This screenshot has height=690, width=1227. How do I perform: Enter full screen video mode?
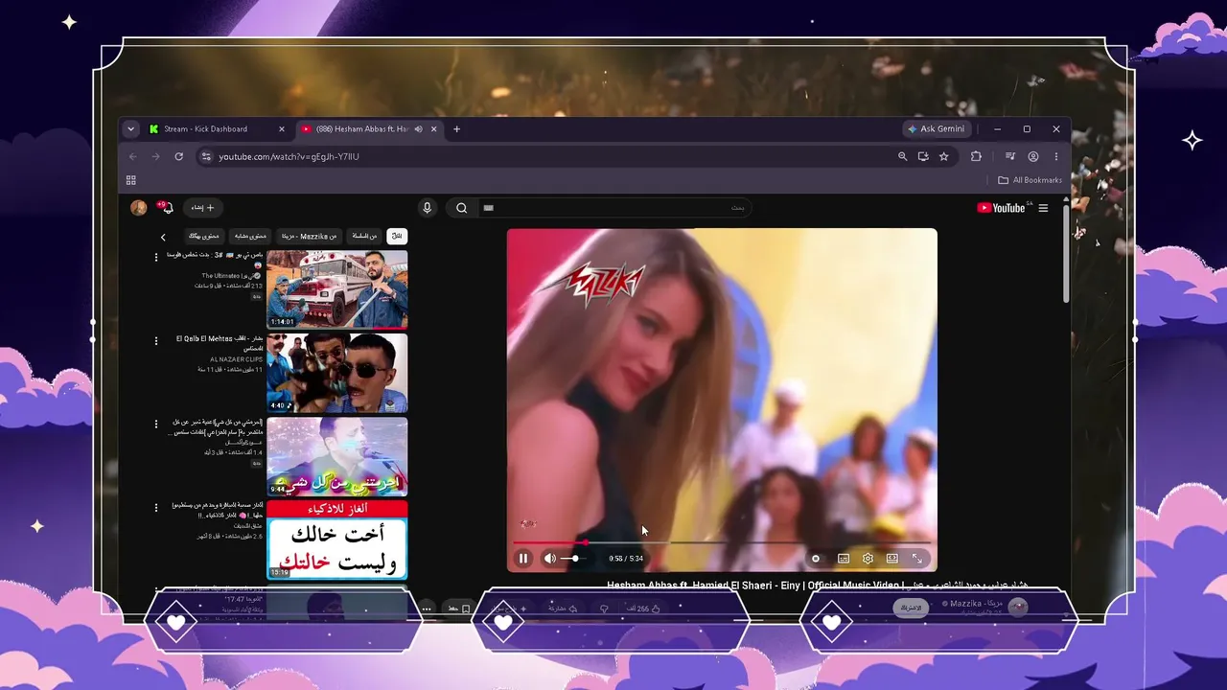click(x=917, y=559)
